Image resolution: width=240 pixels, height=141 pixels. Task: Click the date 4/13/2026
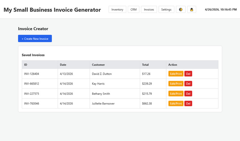(x=66, y=74)
